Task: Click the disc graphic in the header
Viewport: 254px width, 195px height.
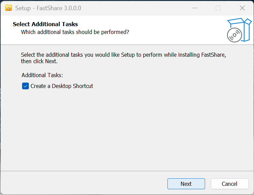Action: [234, 35]
